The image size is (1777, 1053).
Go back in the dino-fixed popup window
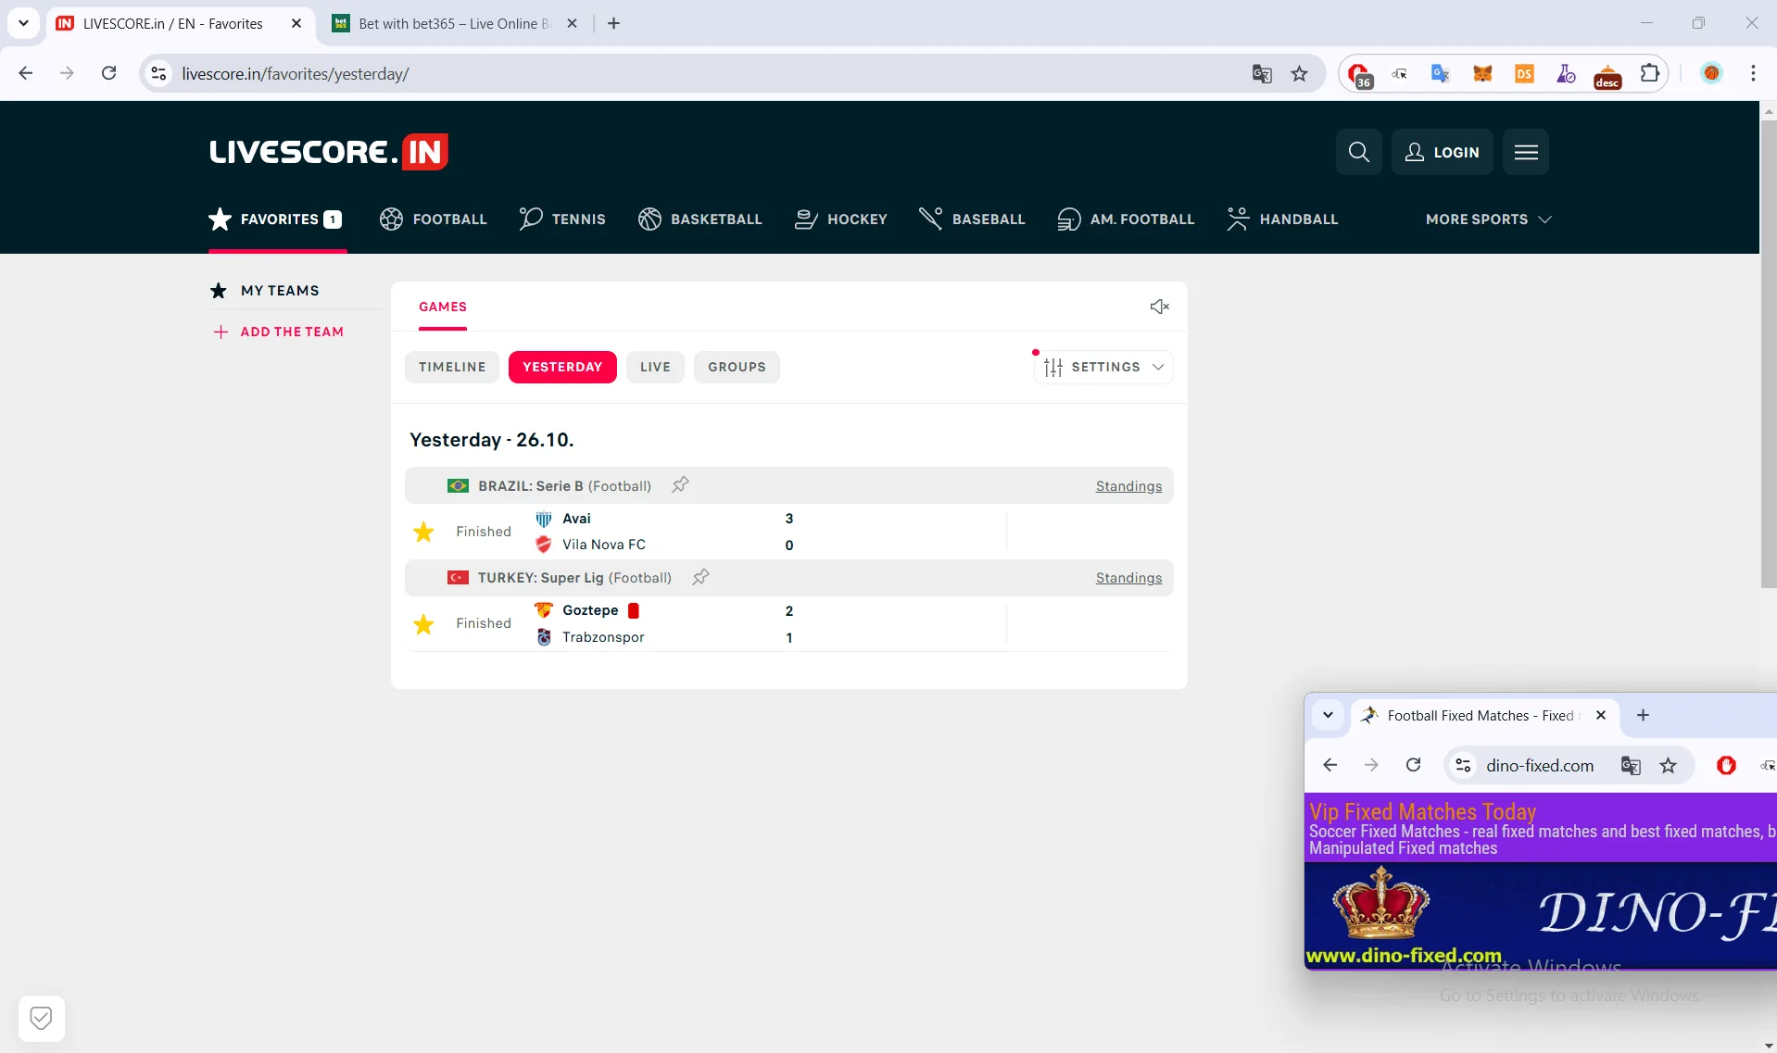pyautogui.click(x=1330, y=765)
